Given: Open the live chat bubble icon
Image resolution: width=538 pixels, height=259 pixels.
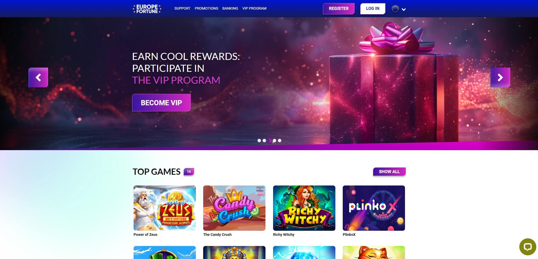Looking at the screenshot, I should click(x=528, y=247).
